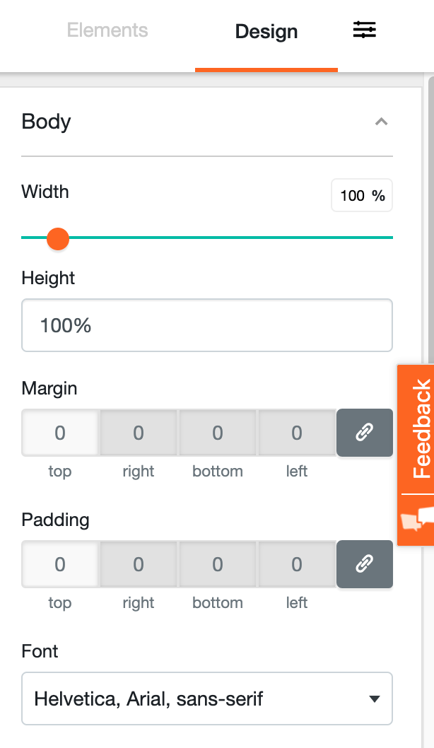
Task: Click the Padding left value field
Action: pyautogui.click(x=297, y=564)
